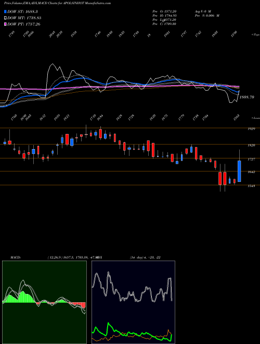
Task: Select the 'DOW PT: 1757.26' legend text
Action: tap(24, 24)
